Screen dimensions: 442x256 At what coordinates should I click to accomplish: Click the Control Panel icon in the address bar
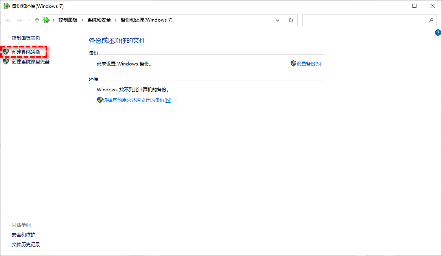[x=46, y=20]
